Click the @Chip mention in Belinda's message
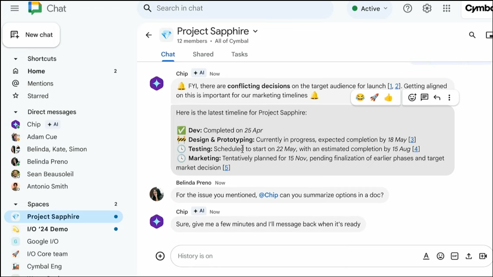The image size is (493, 277). tap(268, 195)
